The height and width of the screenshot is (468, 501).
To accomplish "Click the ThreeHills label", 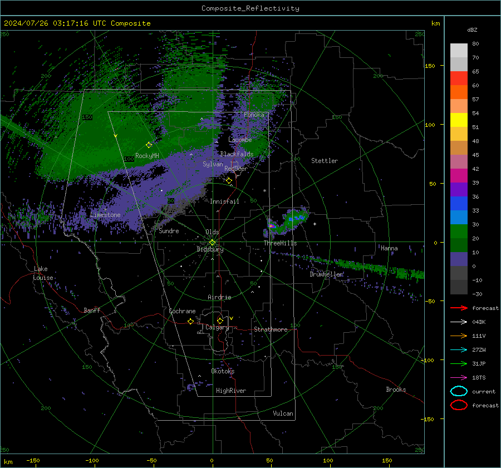I will point(280,243).
